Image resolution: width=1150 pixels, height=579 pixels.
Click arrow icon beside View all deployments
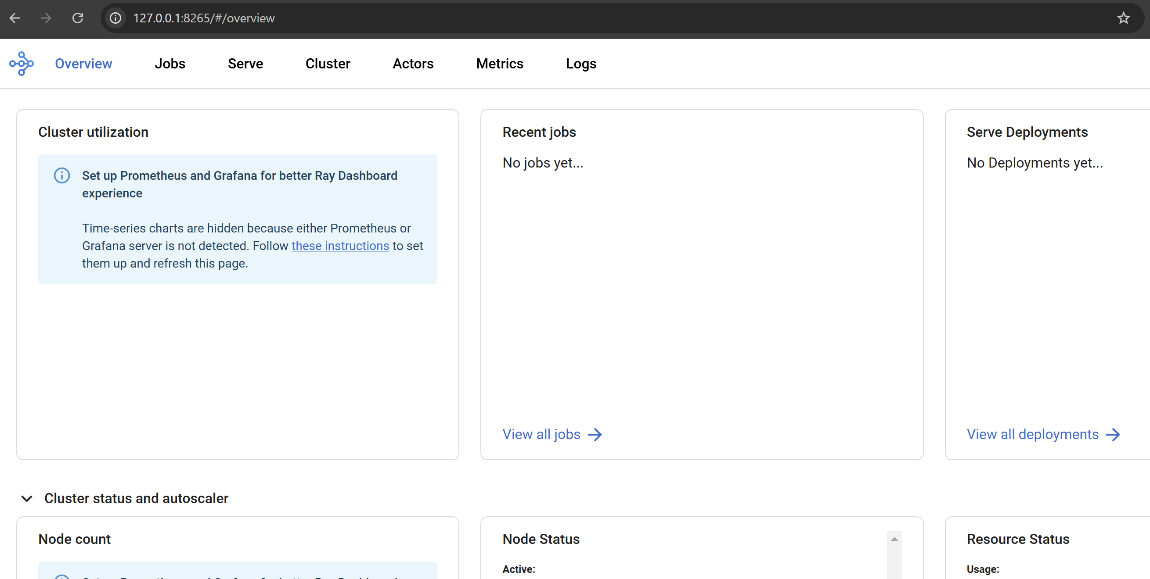click(x=1114, y=435)
